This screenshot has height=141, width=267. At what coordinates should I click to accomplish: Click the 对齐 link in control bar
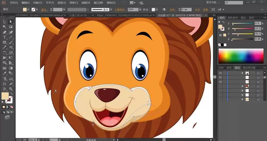point(198,10)
